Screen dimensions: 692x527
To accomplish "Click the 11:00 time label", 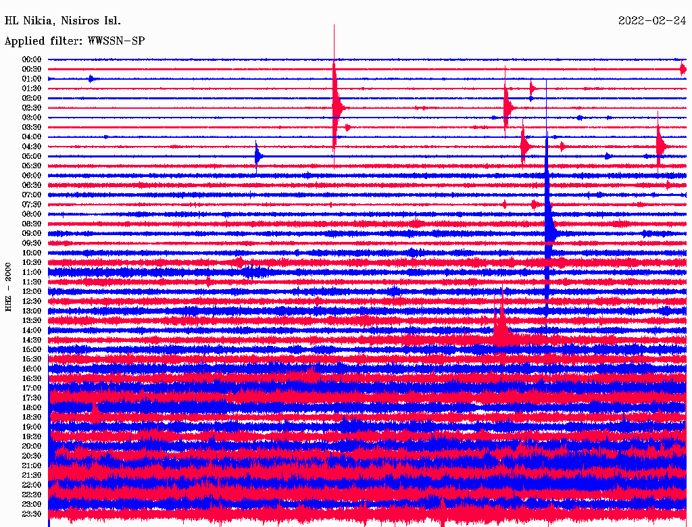I will click(32, 272).
